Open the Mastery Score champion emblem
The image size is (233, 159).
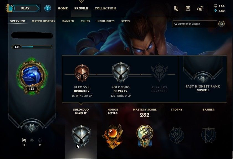pyautogui.click(x=145, y=136)
